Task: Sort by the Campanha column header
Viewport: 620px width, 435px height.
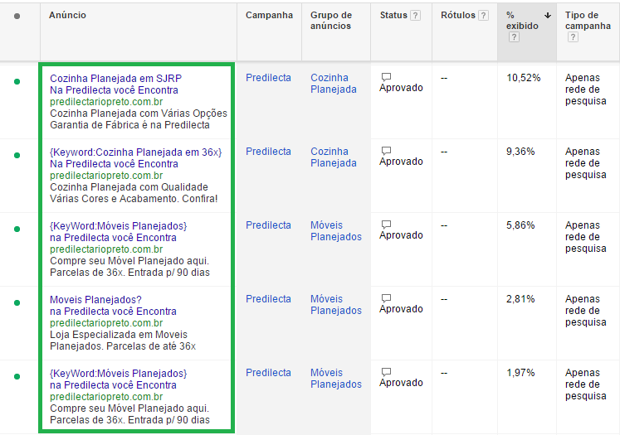Action: pos(269,15)
